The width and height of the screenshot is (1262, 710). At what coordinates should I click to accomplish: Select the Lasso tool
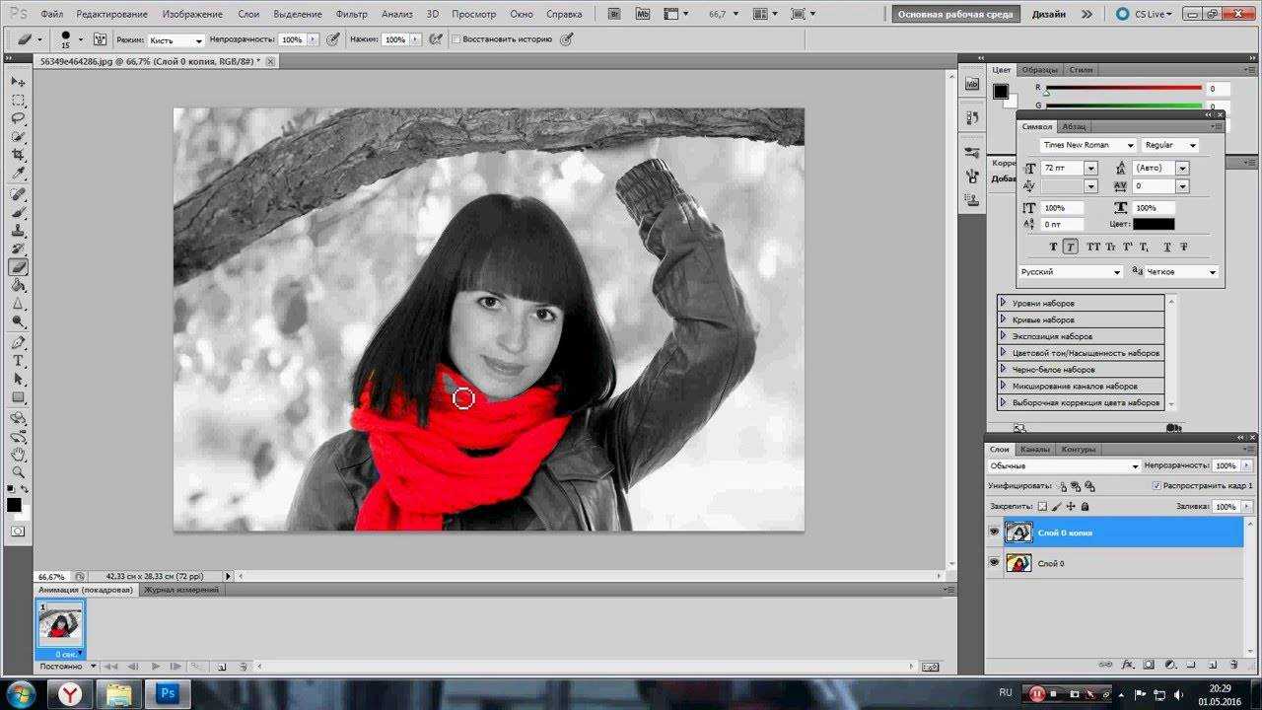tap(18, 118)
